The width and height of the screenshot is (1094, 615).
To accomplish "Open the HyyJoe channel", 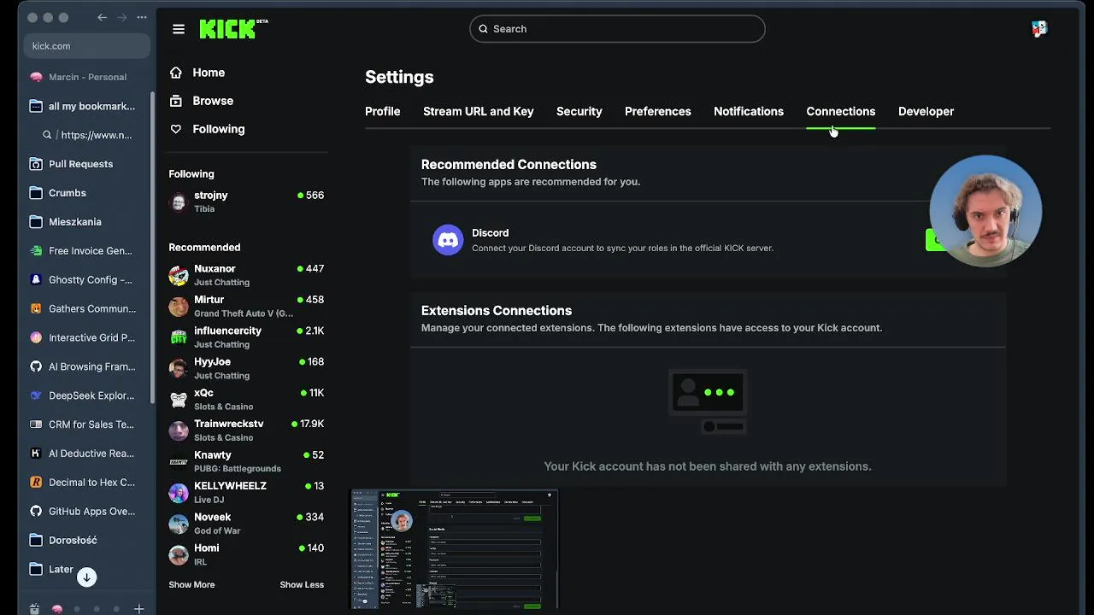I will click(x=246, y=368).
